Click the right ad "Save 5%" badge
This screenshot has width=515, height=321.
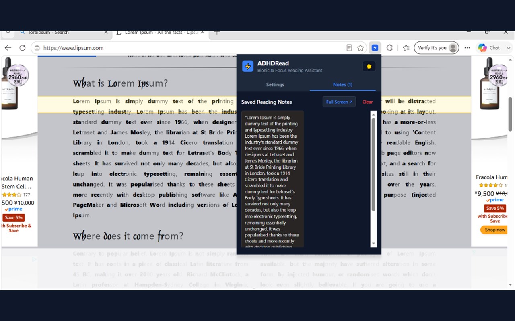pos(495,208)
